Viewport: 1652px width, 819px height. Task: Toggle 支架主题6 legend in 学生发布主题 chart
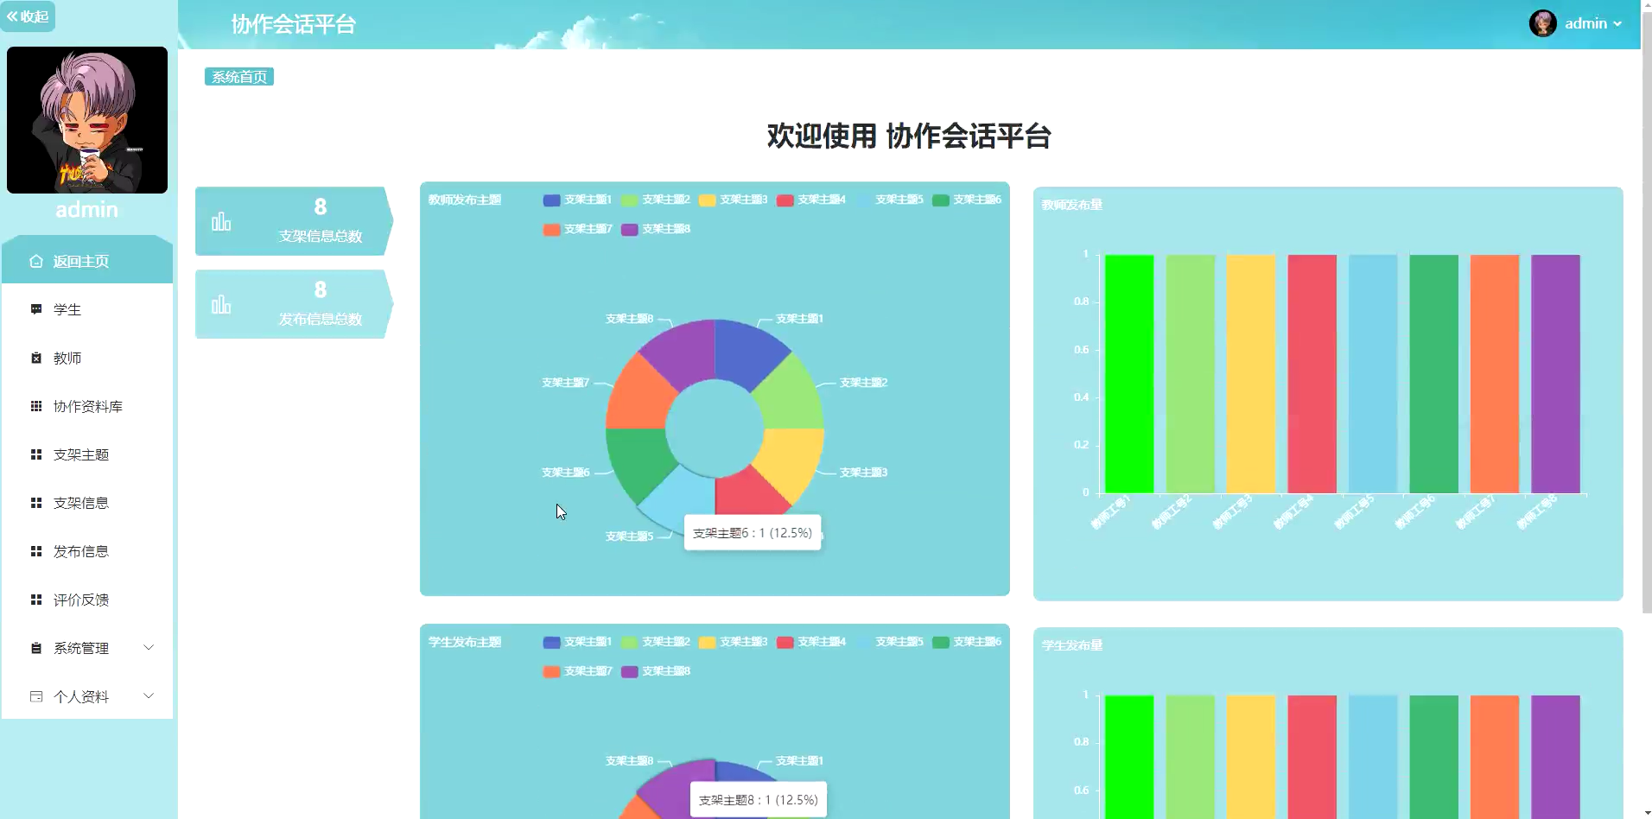[966, 642]
